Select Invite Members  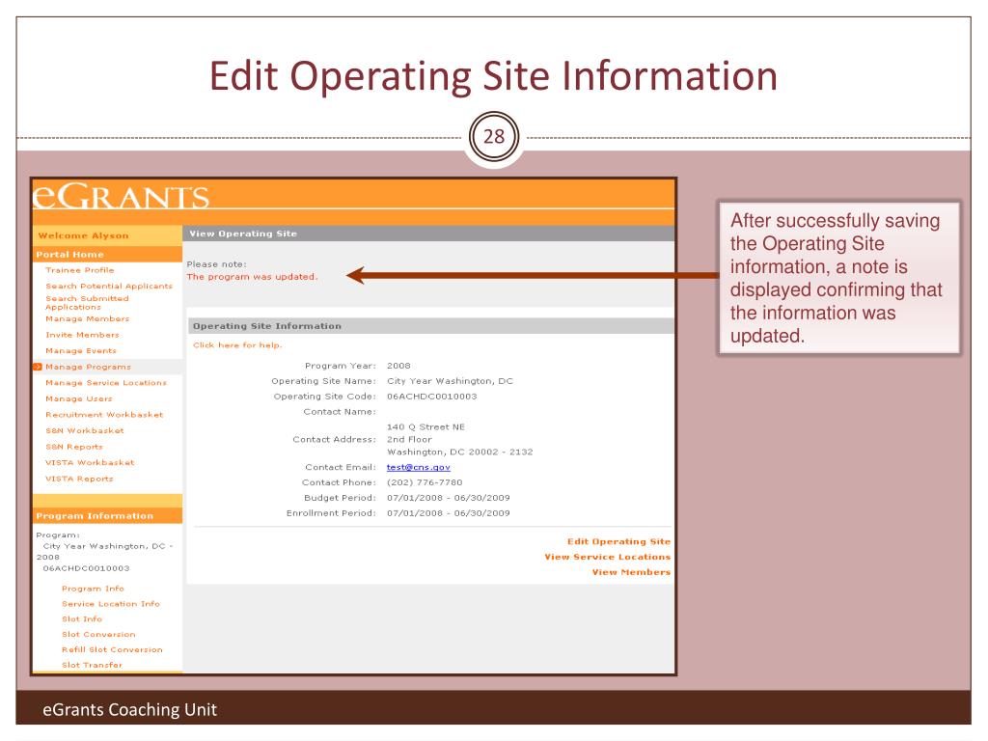tap(83, 335)
